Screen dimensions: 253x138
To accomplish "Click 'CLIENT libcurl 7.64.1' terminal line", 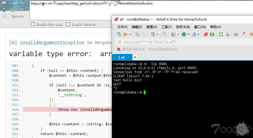I will coord(133,76).
